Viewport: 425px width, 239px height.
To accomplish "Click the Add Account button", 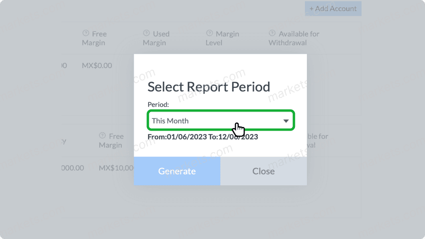I will tap(333, 8).
